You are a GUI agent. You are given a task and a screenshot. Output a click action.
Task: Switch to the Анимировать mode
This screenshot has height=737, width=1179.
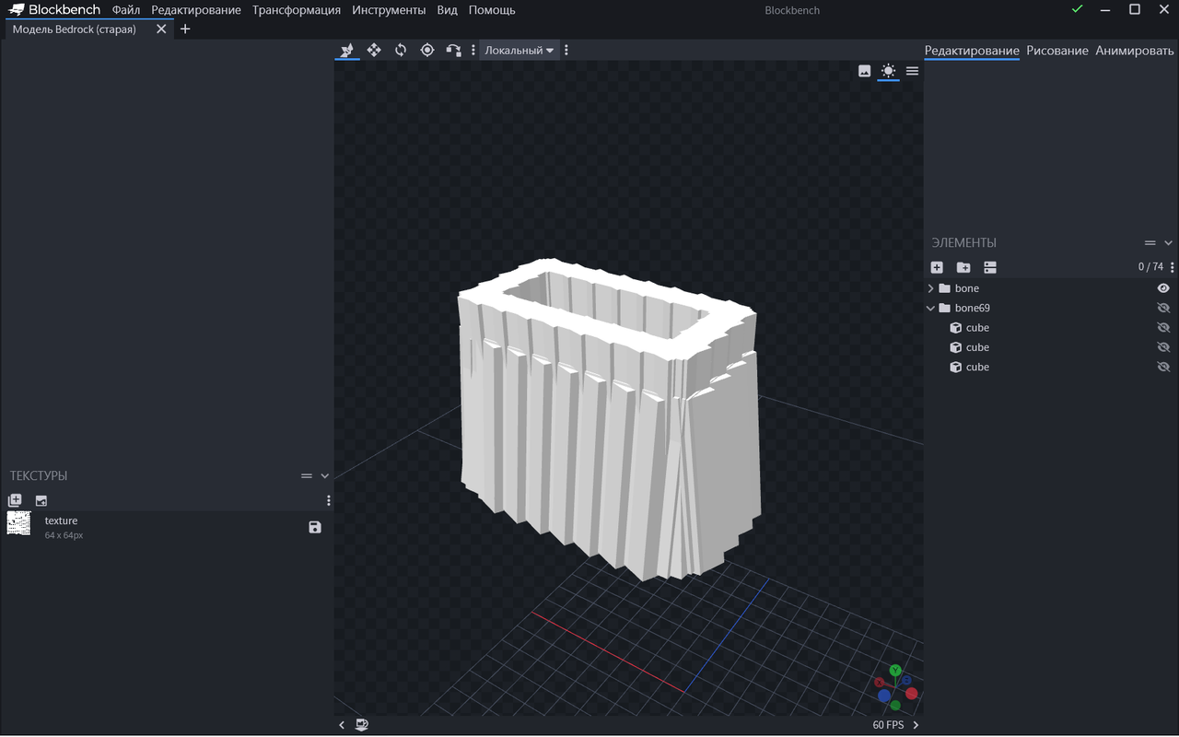1134,51
